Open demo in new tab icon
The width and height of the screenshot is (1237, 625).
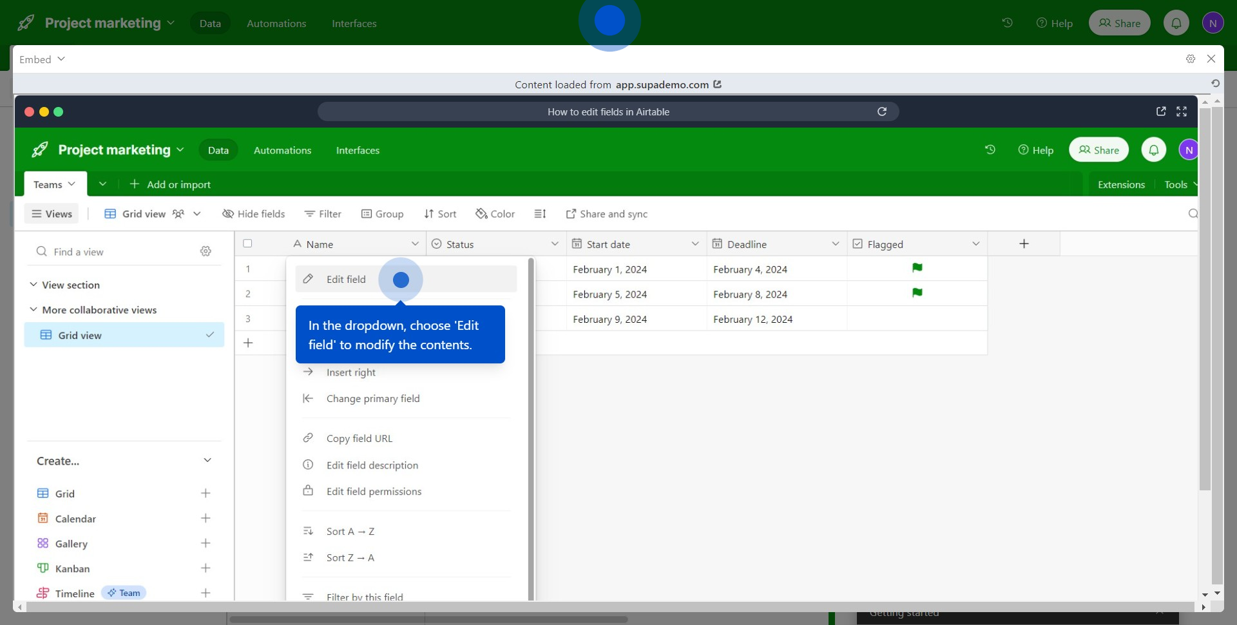(1161, 111)
